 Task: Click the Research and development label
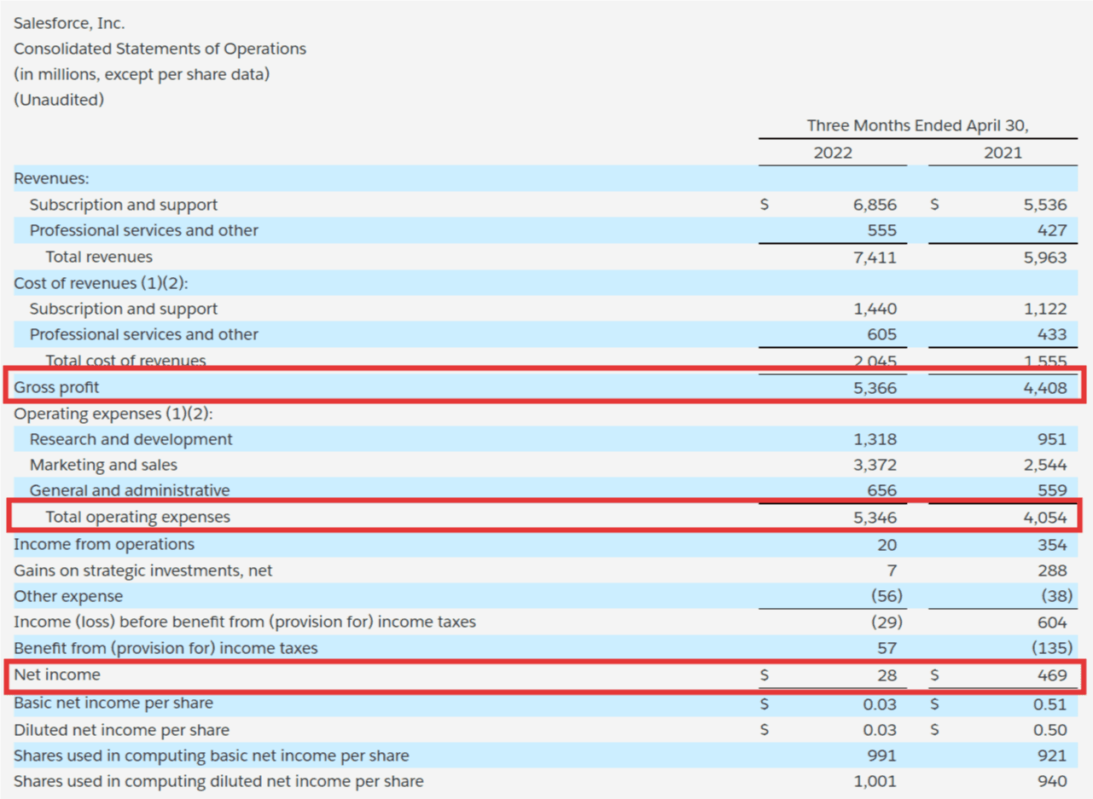131,439
